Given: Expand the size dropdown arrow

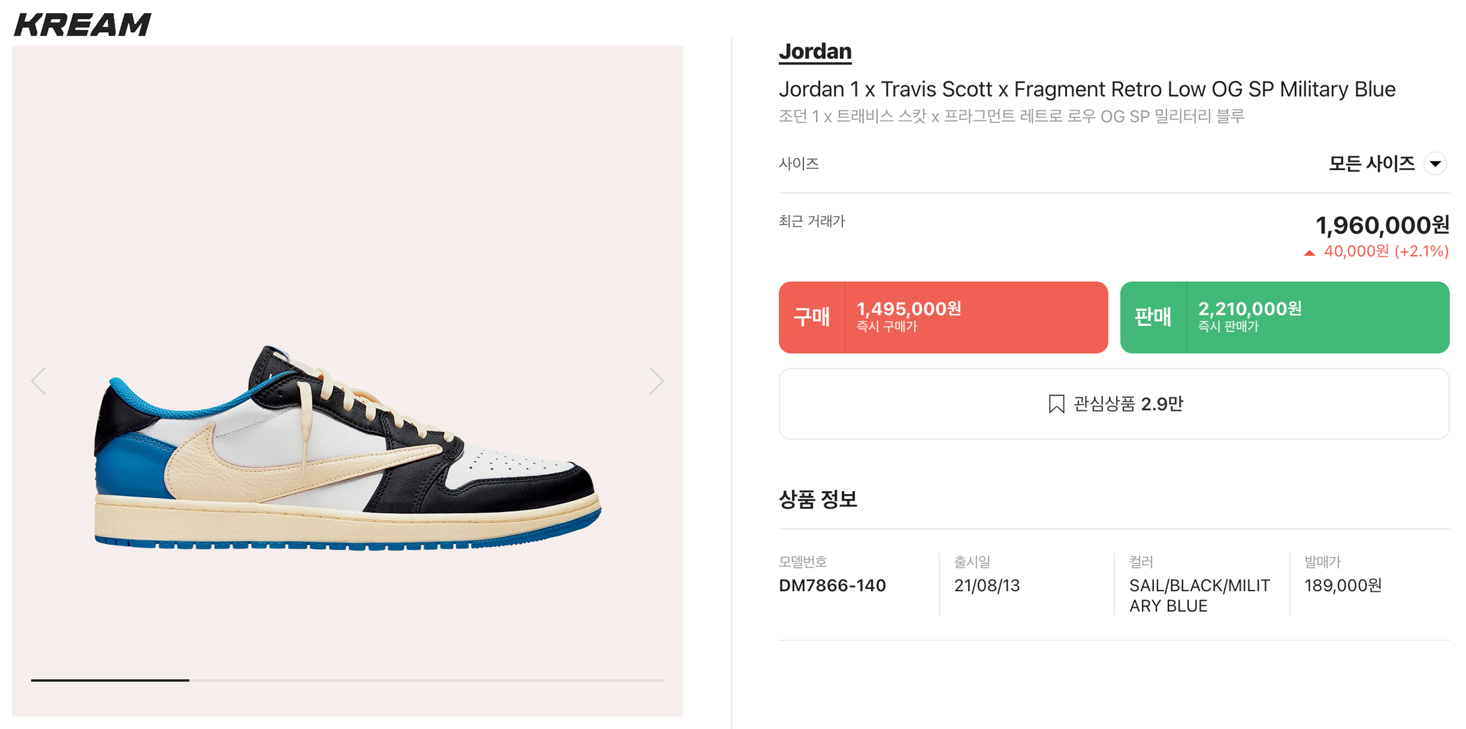Looking at the screenshot, I should point(1435,164).
